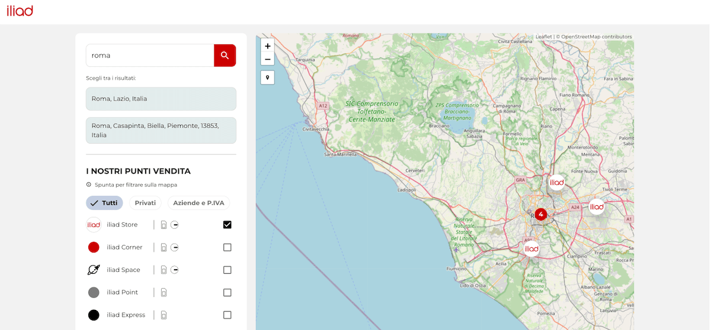This screenshot has width=711, height=330.
Task: Click the 'iliad Point' label text
Action: [122, 292]
